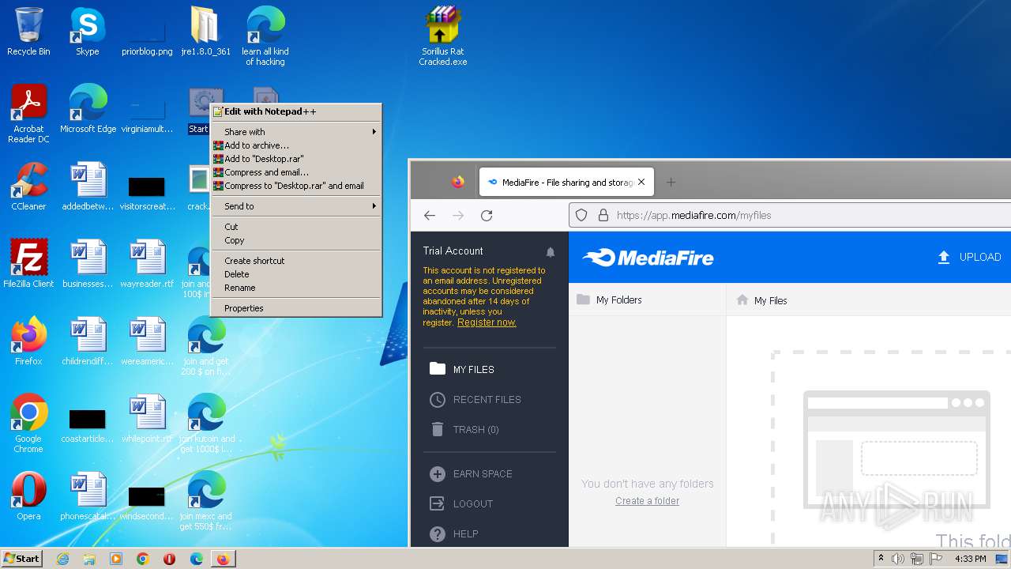Choose Add to "Desktop.rar"

tap(296, 159)
